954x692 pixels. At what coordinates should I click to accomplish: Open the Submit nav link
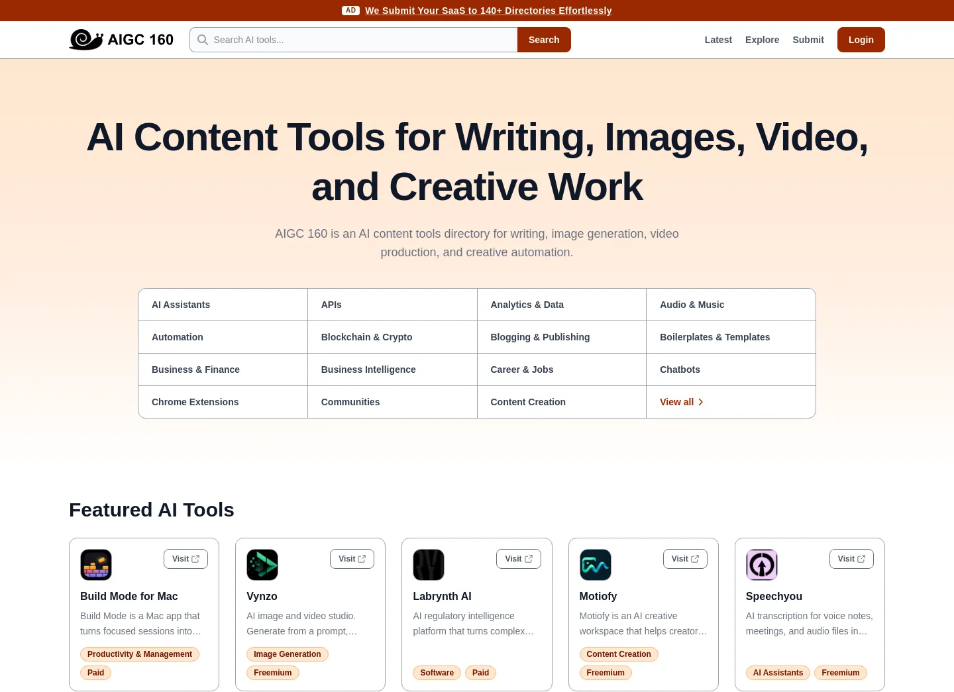(x=808, y=40)
